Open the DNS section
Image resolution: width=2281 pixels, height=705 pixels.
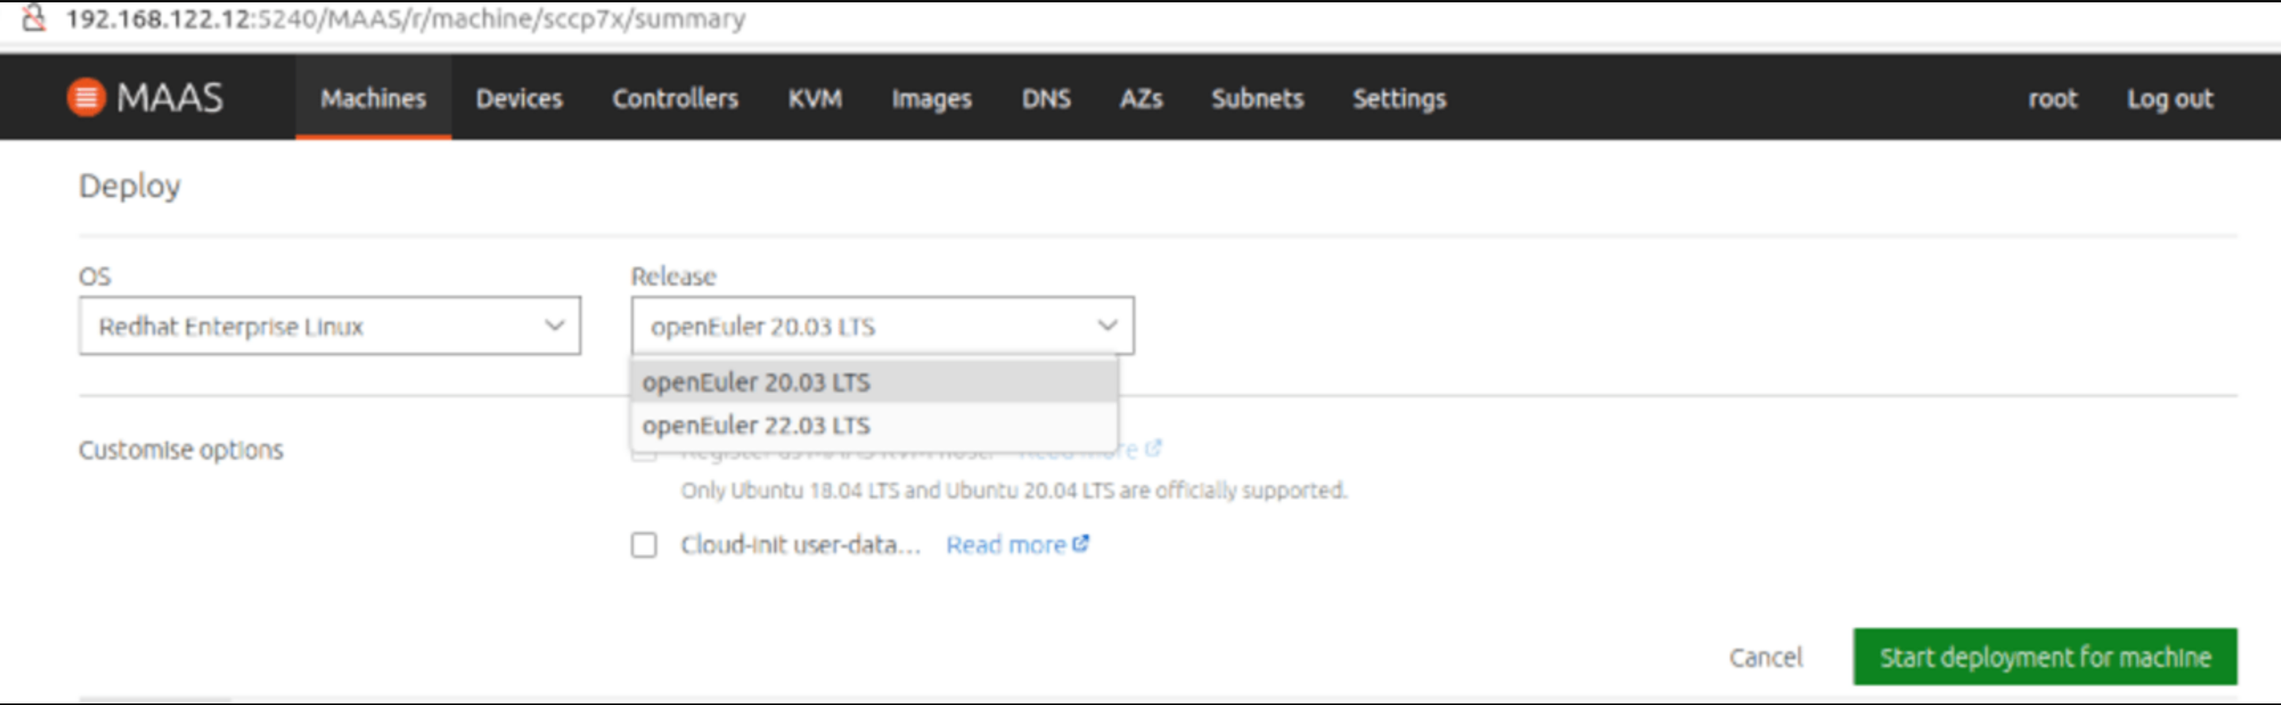click(x=1045, y=98)
